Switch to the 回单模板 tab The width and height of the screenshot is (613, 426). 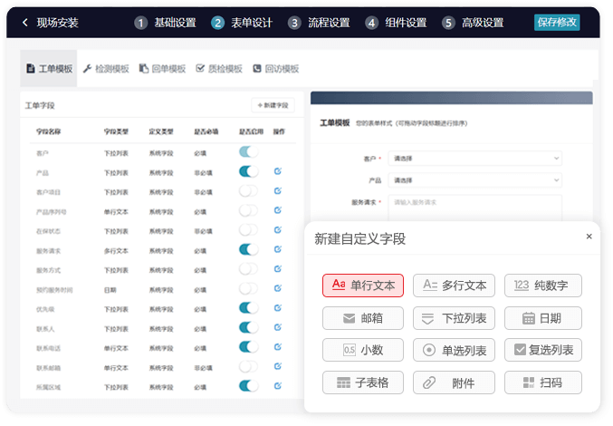(162, 69)
